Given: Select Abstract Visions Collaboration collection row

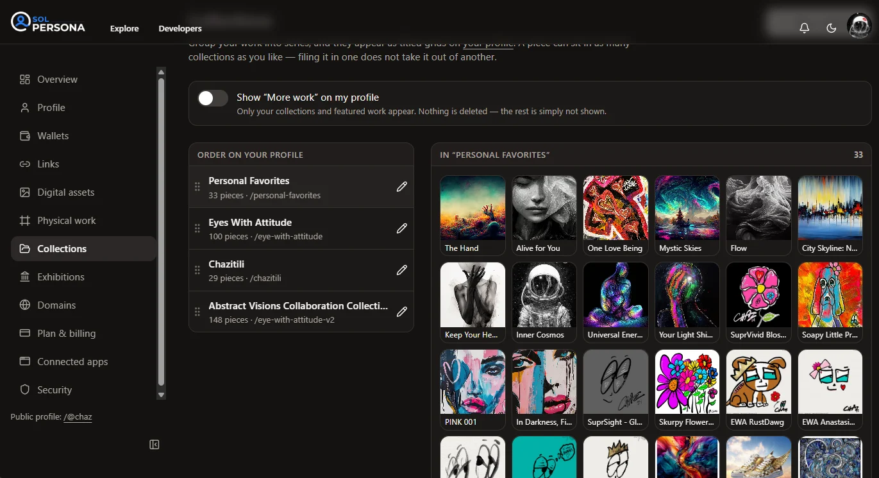Looking at the screenshot, I should pos(301,312).
